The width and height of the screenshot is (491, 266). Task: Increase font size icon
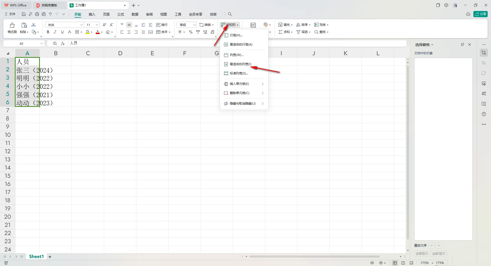(104, 25)
